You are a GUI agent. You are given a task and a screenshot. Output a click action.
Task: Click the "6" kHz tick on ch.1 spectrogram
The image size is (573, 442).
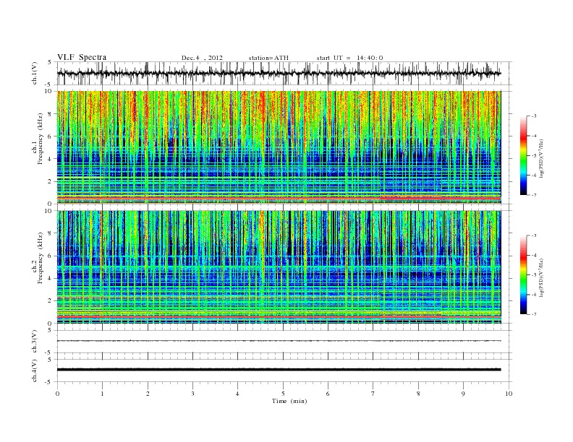(x=50, y=136)
